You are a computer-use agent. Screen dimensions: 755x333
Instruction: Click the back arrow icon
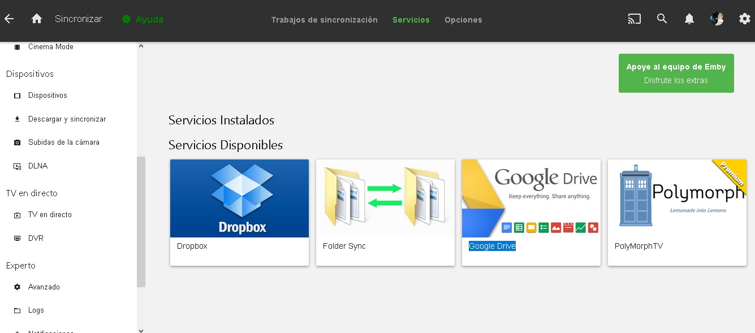click(x=8, y=19)
